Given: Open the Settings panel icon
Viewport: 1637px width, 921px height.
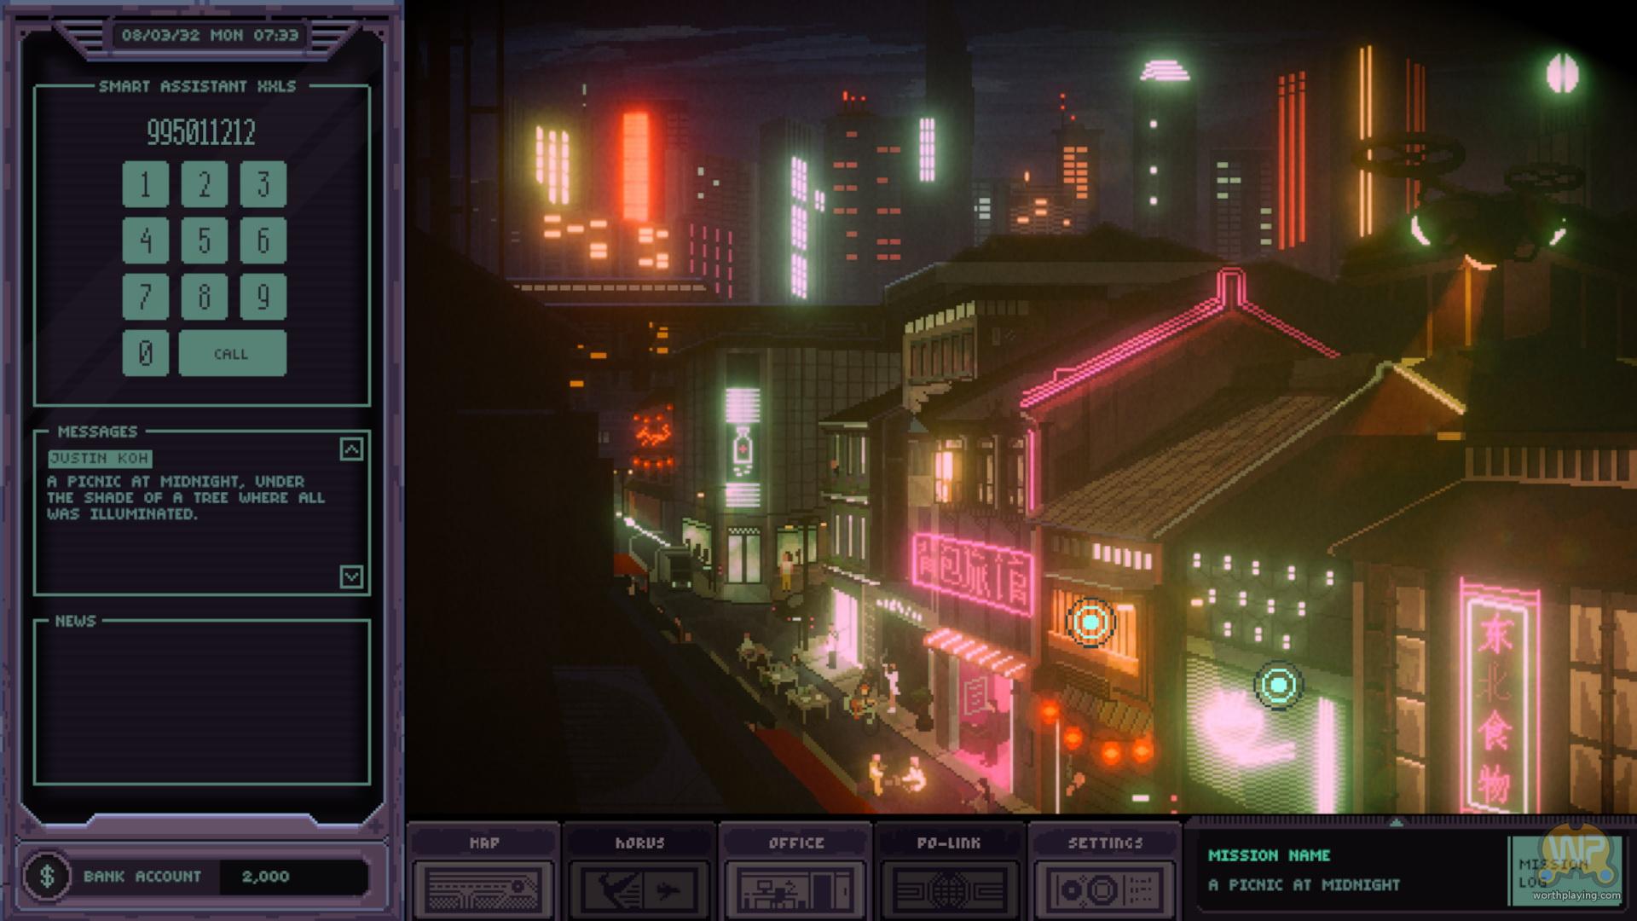Looking at the screenshot, I should pyautogui.click(x=1105, y=889).
